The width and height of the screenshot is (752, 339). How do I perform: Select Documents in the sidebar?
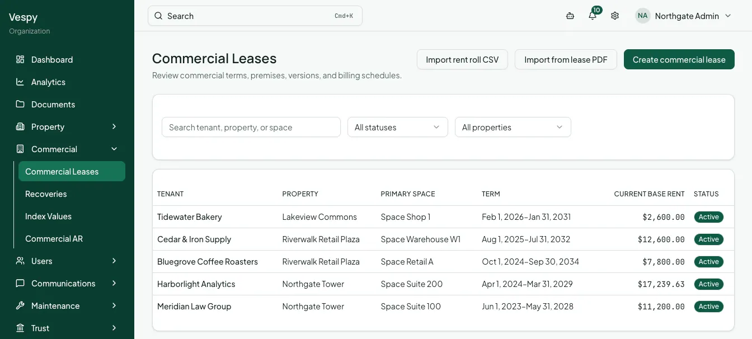(x=67, y=104)
